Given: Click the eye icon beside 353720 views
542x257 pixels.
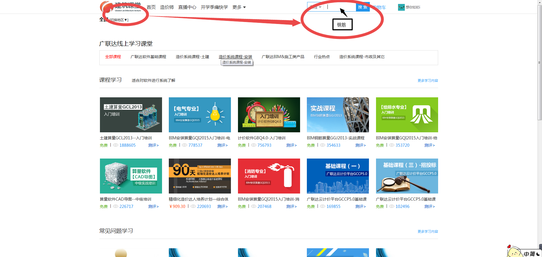Looking at the screenshot, I should tap(392, 145).
